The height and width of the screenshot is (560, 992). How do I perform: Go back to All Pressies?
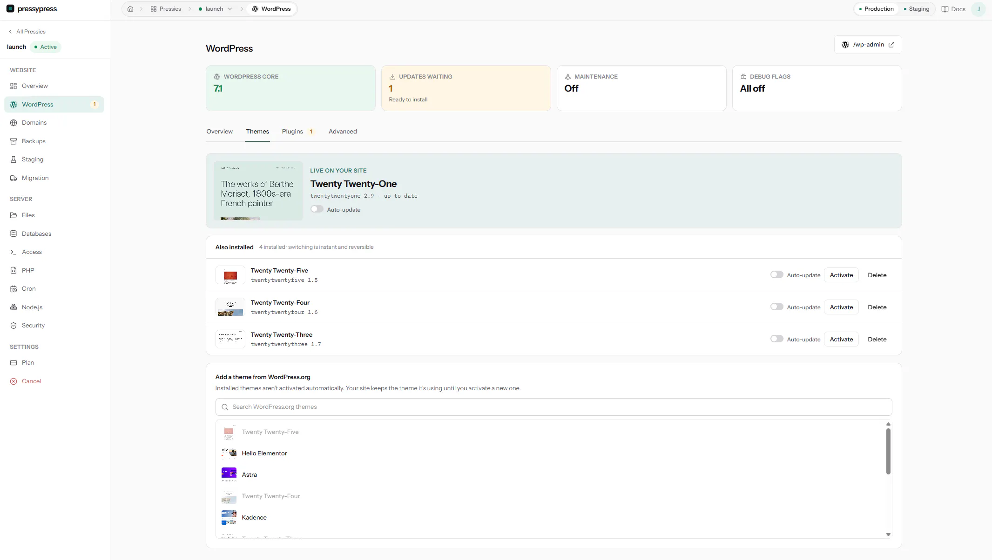[x=27, y=32]
